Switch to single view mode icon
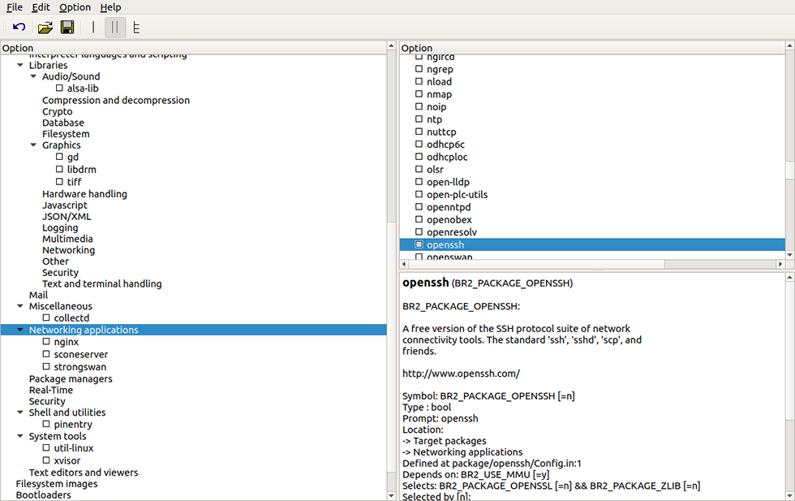The height and width of the screenshot is (501, 795). coord(93,28)
